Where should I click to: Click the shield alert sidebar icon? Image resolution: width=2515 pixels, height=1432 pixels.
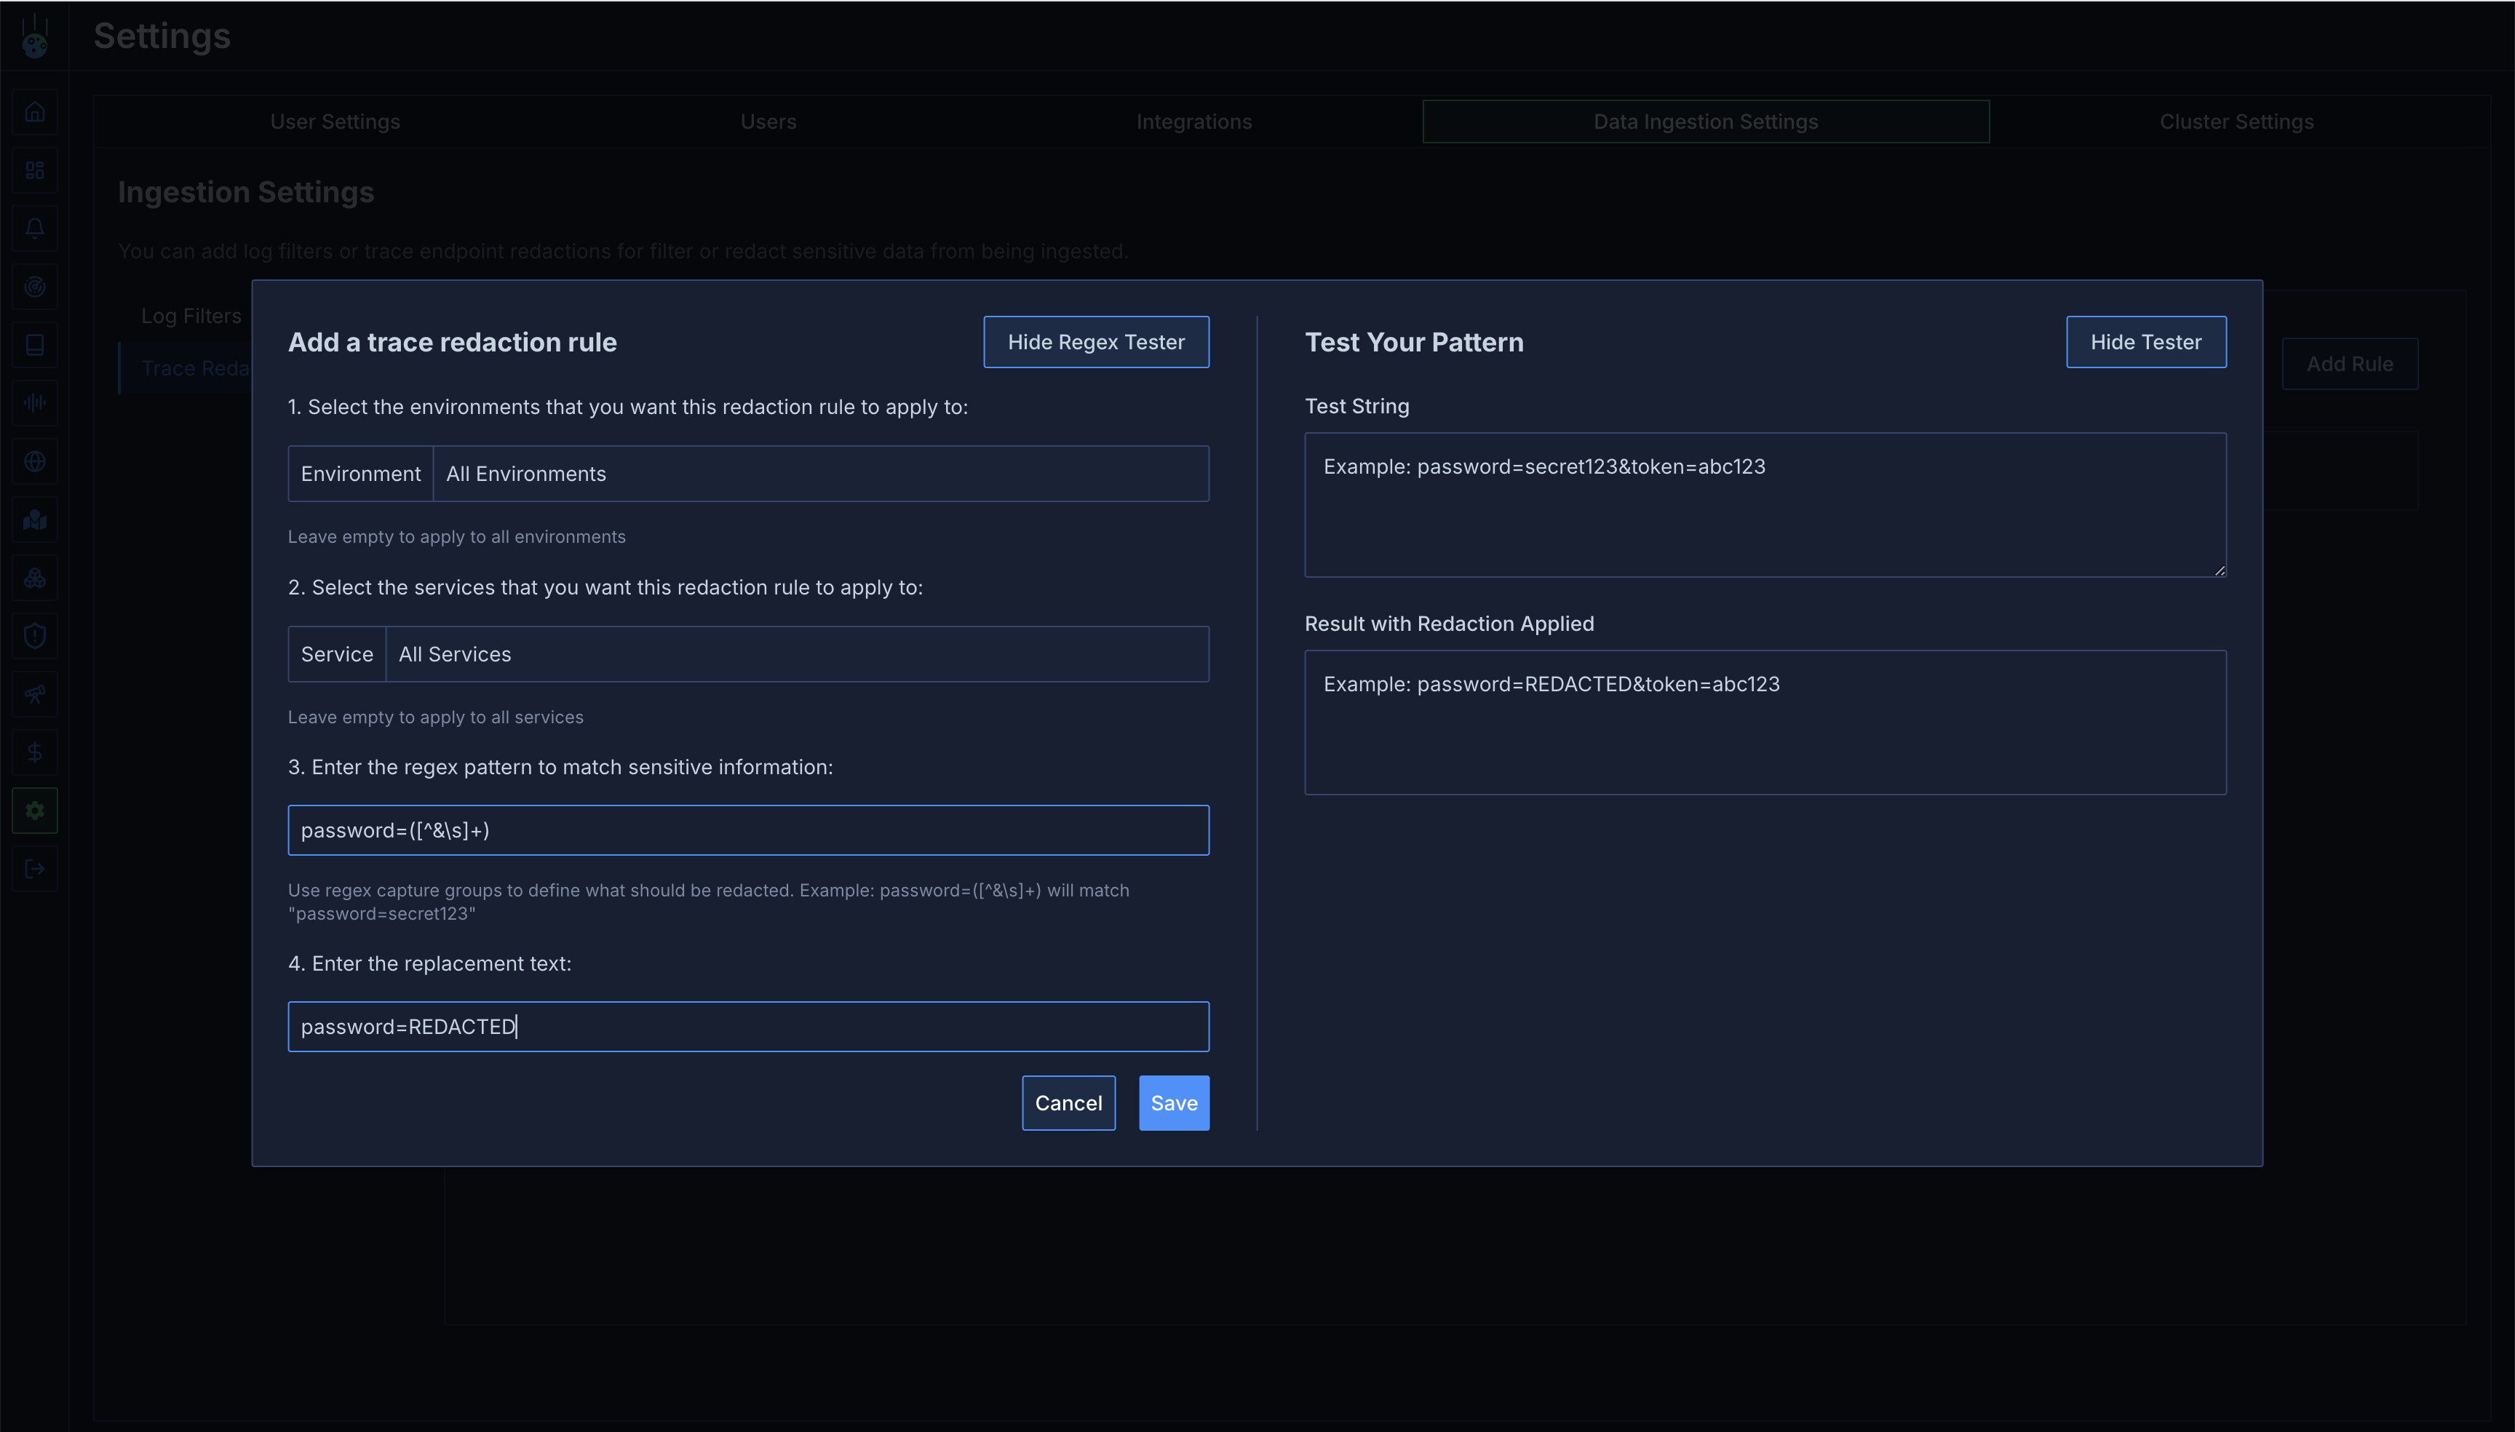(34, 637)
